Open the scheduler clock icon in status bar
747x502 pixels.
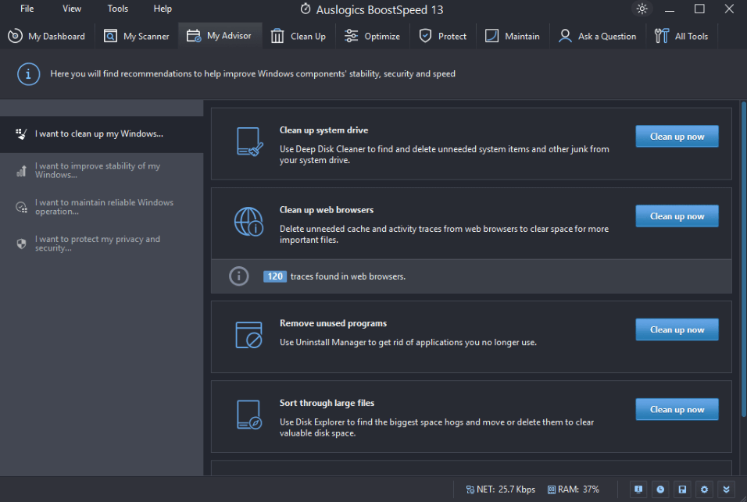point(660,490)
